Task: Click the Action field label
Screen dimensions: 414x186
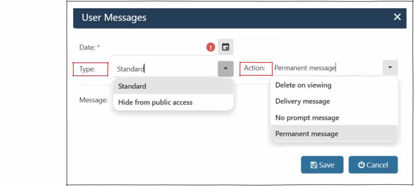Action: tap(254, 68)
